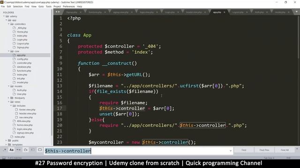This screenshot has width=300, height=168.
Task: Open find history dropdown arrow
Action: pos(231,151)
